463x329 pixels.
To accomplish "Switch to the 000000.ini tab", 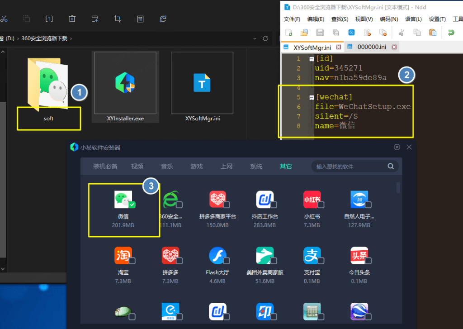I will coord(372,47).
